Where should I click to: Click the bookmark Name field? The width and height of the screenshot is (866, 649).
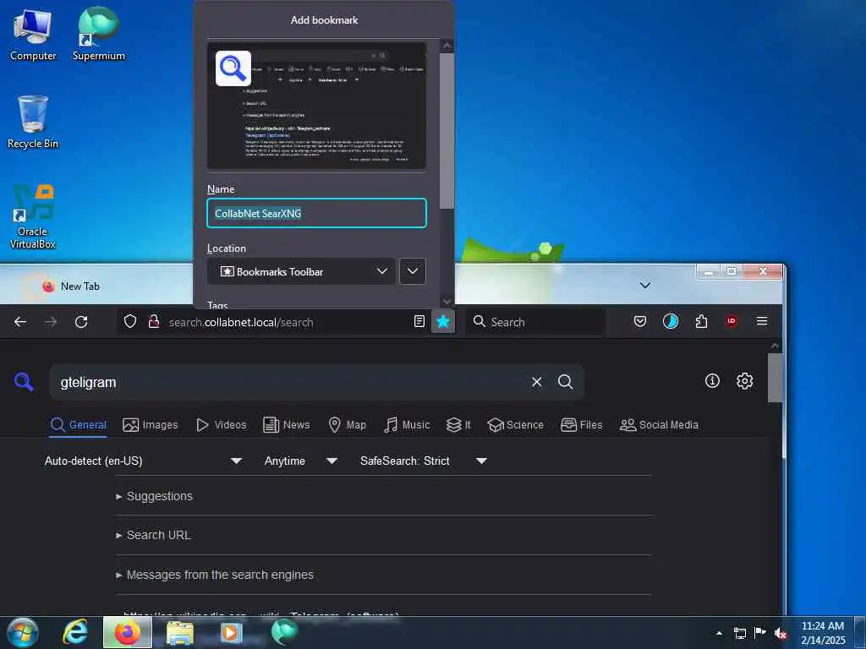pyautogui.click(x=316, y=213)
